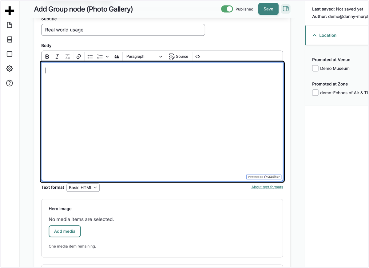369x268 pixels.
Task: Click the remove format icon
Action: (x=67, y=57)
